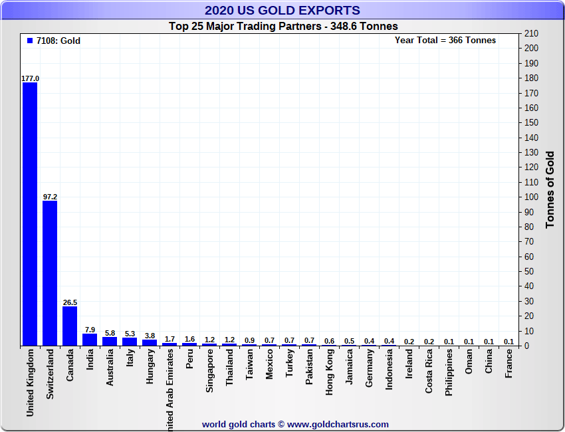Click the 2020 US GOLD EXPORTS title
565x432 pixels.
point(282,11)
